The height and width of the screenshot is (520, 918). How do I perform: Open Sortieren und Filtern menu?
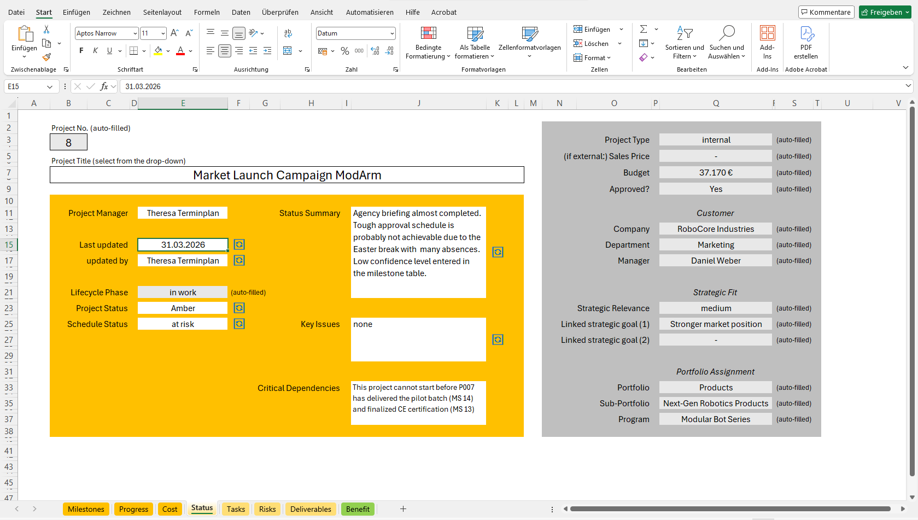685,43
